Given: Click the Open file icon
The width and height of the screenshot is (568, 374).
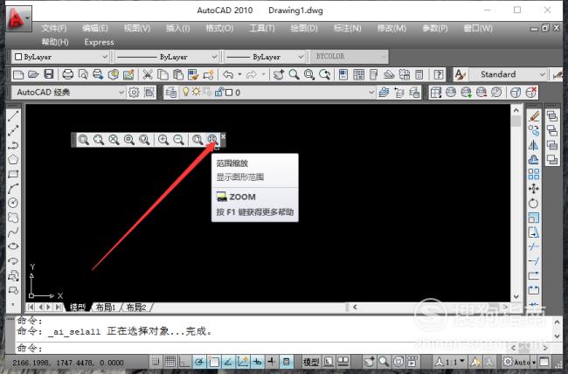Looking at the screenshot, I should click(33, 74).
